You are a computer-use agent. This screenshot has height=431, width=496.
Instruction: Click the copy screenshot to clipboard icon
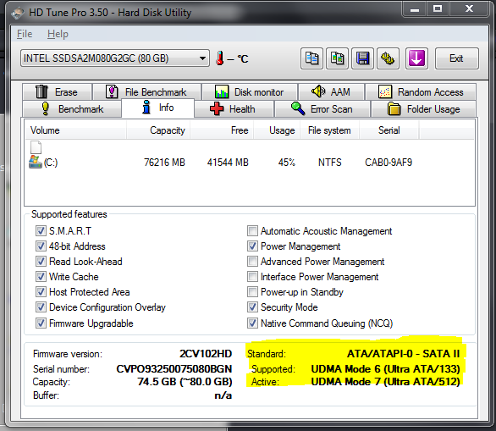[x=337, y=58]
